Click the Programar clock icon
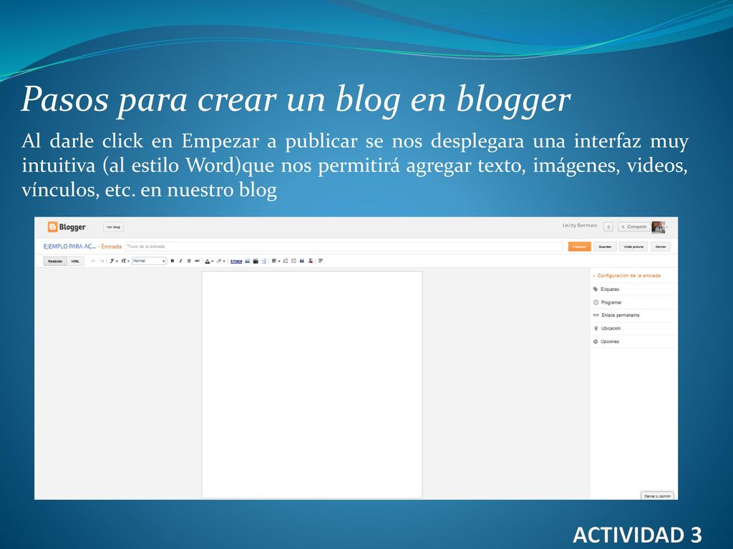Viewport: 733px width, 549px height. (x=596, y=302)
